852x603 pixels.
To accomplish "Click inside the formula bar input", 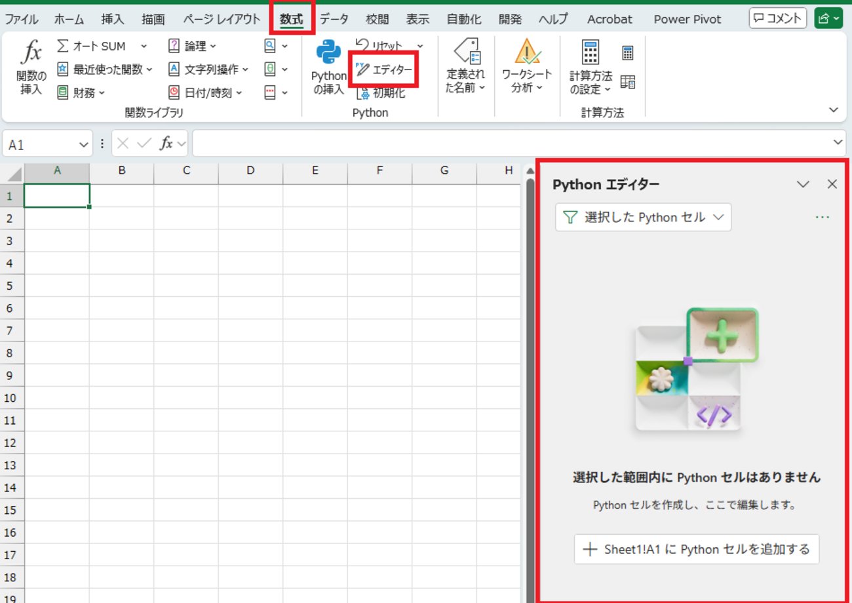I will 511,144.
